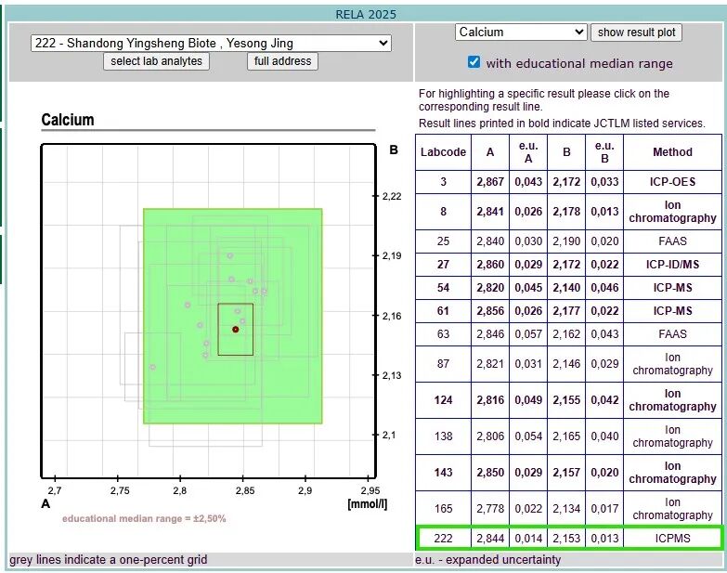Click the labcode 27 ICP-ID/MS row
Screen dimensions: 727x573
pyautogui.click(x=568, y=265)
